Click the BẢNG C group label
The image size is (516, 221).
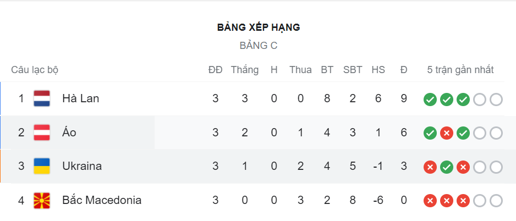point(259,46)
